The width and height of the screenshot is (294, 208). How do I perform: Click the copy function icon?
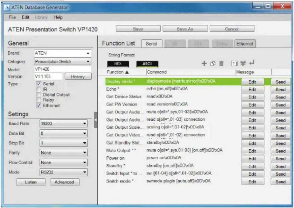(213, 63)
